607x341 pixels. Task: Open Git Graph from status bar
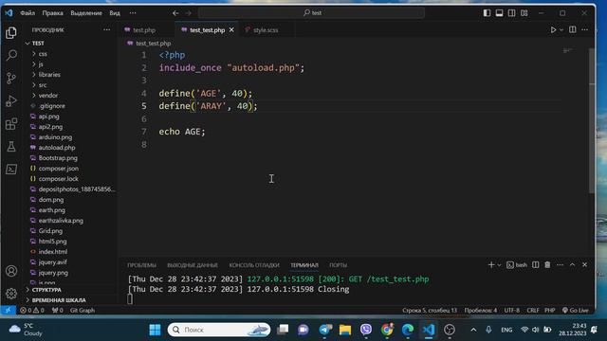point(83,310)
